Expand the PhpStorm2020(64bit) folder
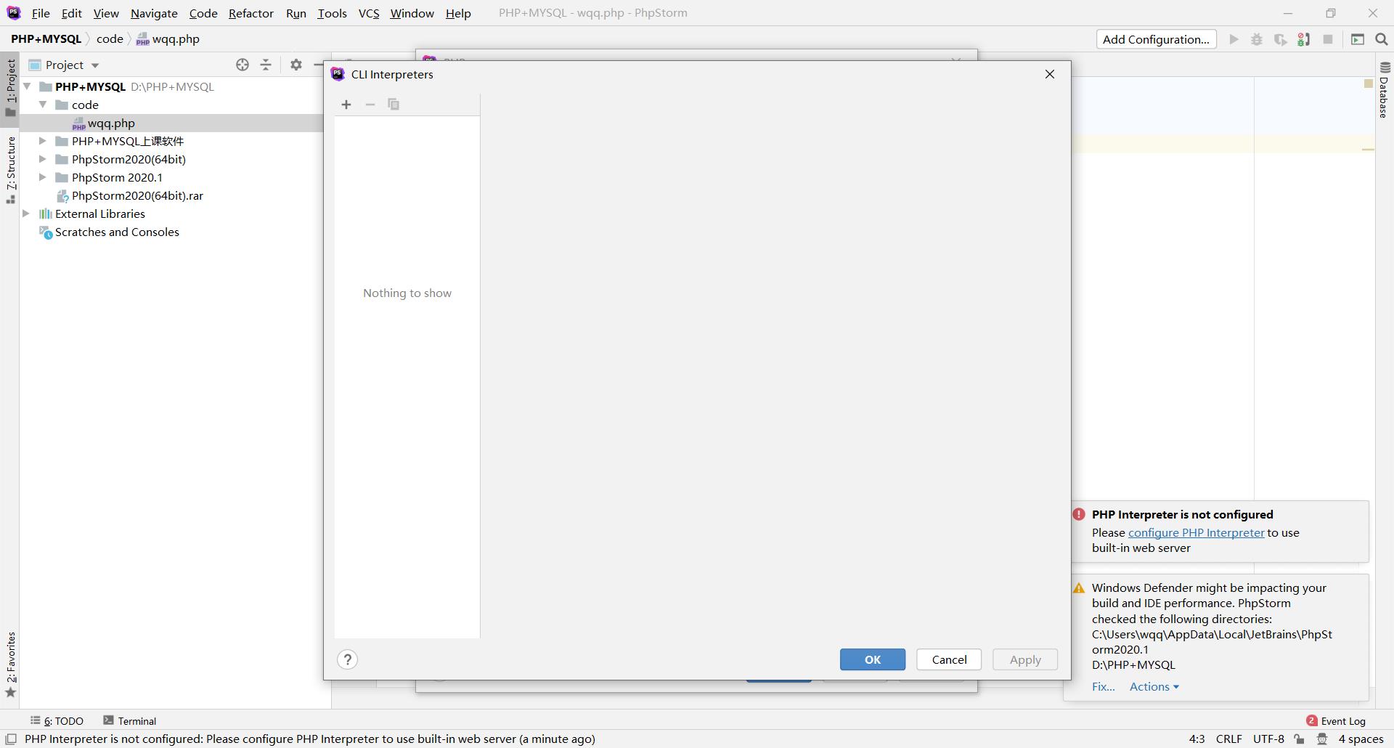Screen dimensions: 1394x748 pos(43,159)
